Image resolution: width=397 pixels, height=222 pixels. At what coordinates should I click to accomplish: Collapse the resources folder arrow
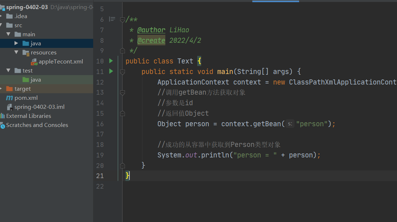[x=16, y=53]
